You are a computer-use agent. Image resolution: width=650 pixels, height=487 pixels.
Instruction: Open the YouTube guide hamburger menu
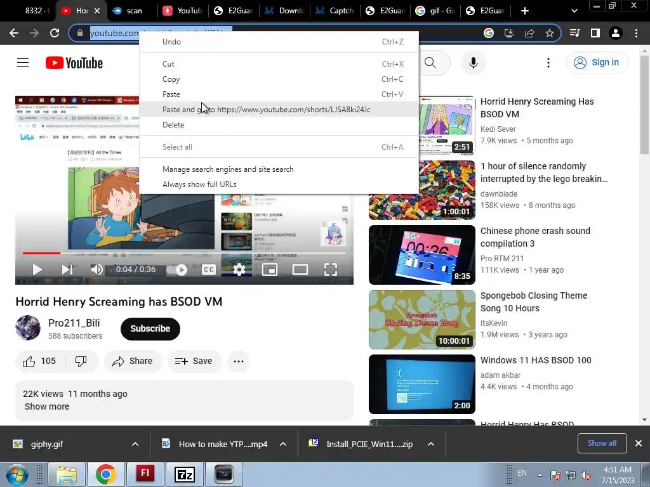click(23, 63)
